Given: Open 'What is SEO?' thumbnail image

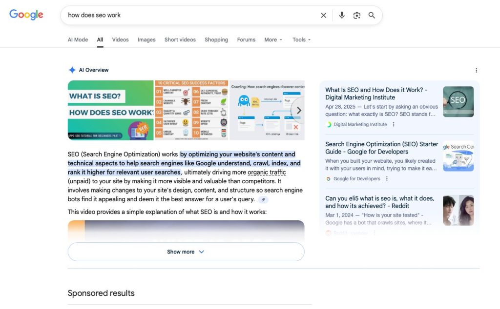Looking at the screenshot, I should [x=110, y=111].
